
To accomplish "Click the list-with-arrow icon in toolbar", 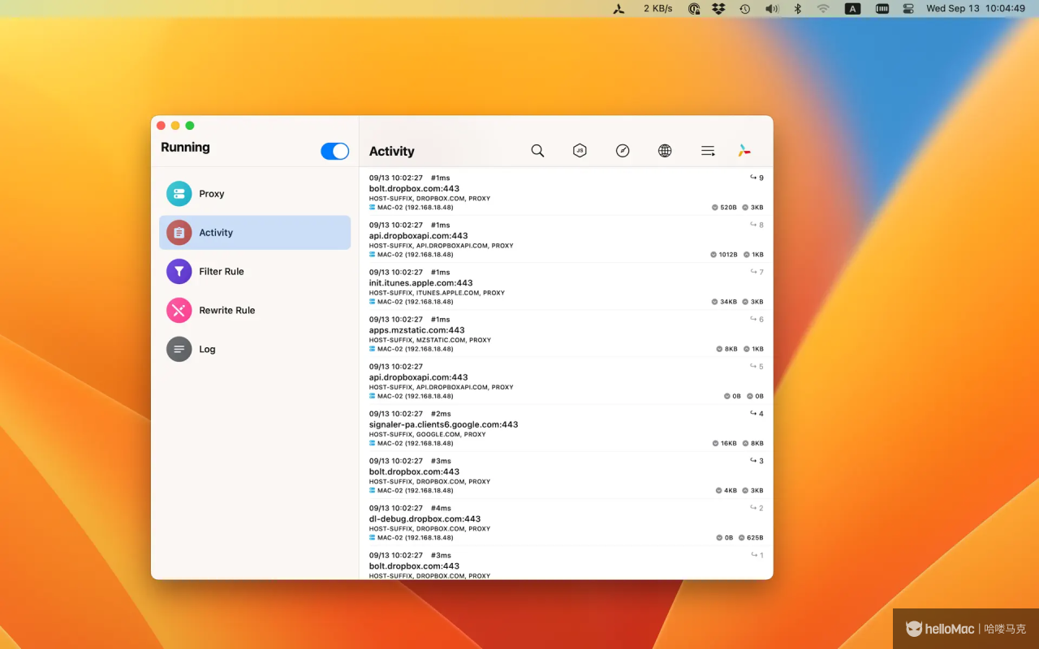I will click(x=708, y=151).
